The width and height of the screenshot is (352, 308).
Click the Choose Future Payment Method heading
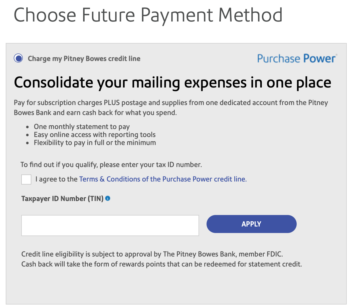tap(148, 15)
